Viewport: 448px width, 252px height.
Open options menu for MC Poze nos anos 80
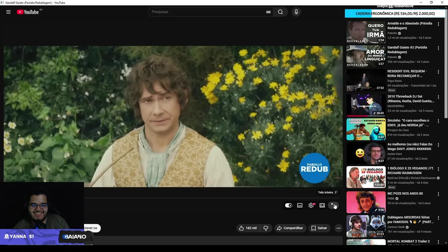tap(438, 194)
